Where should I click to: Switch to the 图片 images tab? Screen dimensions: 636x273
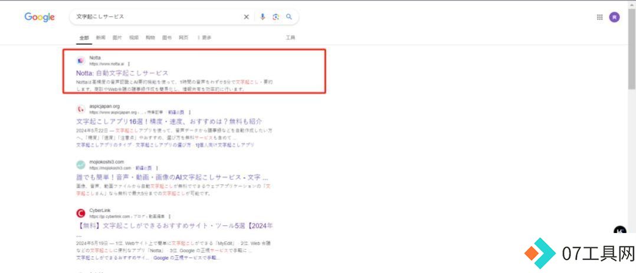pyautogui.click(x=117, y=38)
